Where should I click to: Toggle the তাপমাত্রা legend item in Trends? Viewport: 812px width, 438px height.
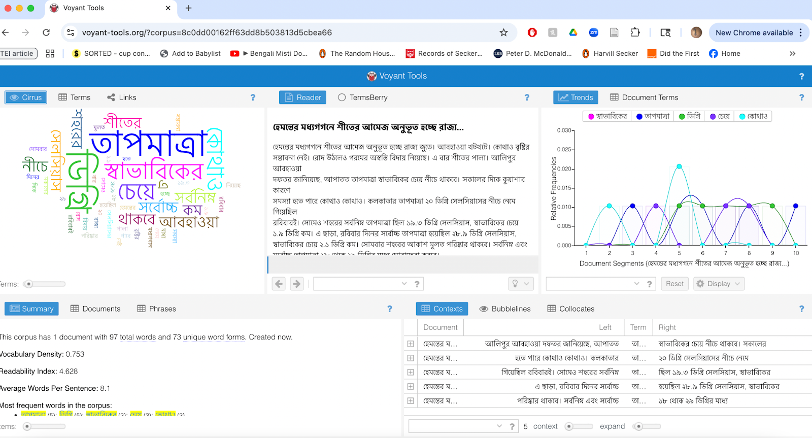653,116
